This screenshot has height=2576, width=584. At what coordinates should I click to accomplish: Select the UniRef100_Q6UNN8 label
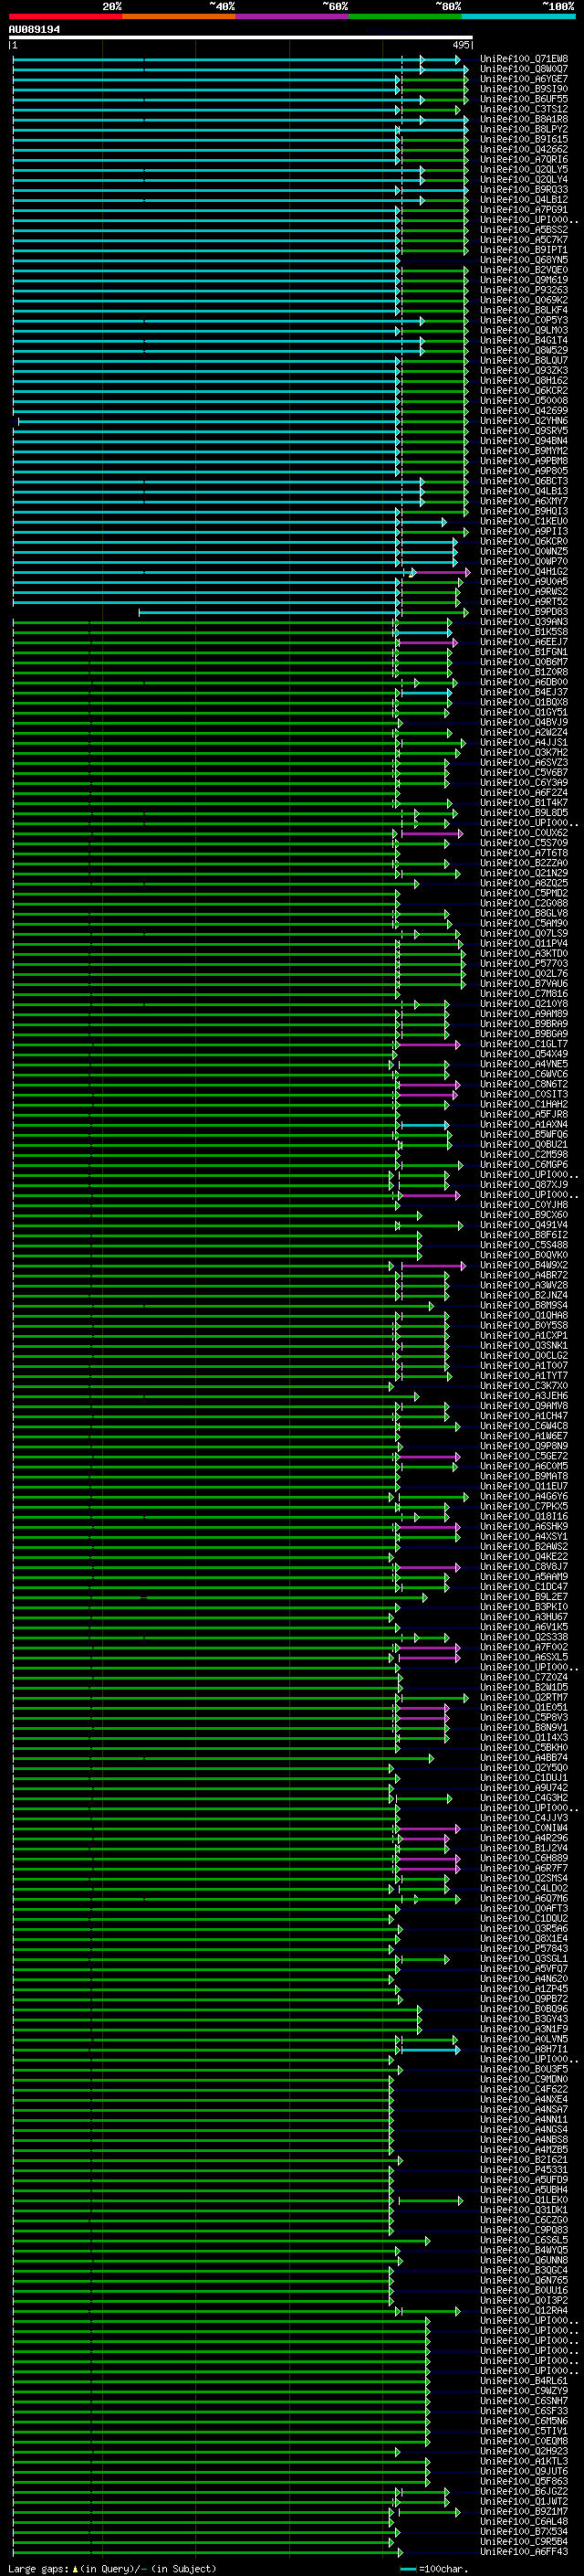click(523, 2260)
